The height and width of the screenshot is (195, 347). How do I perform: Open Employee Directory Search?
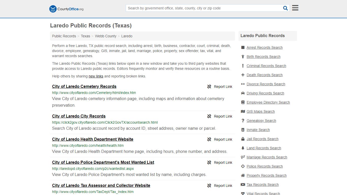[268, 102]
